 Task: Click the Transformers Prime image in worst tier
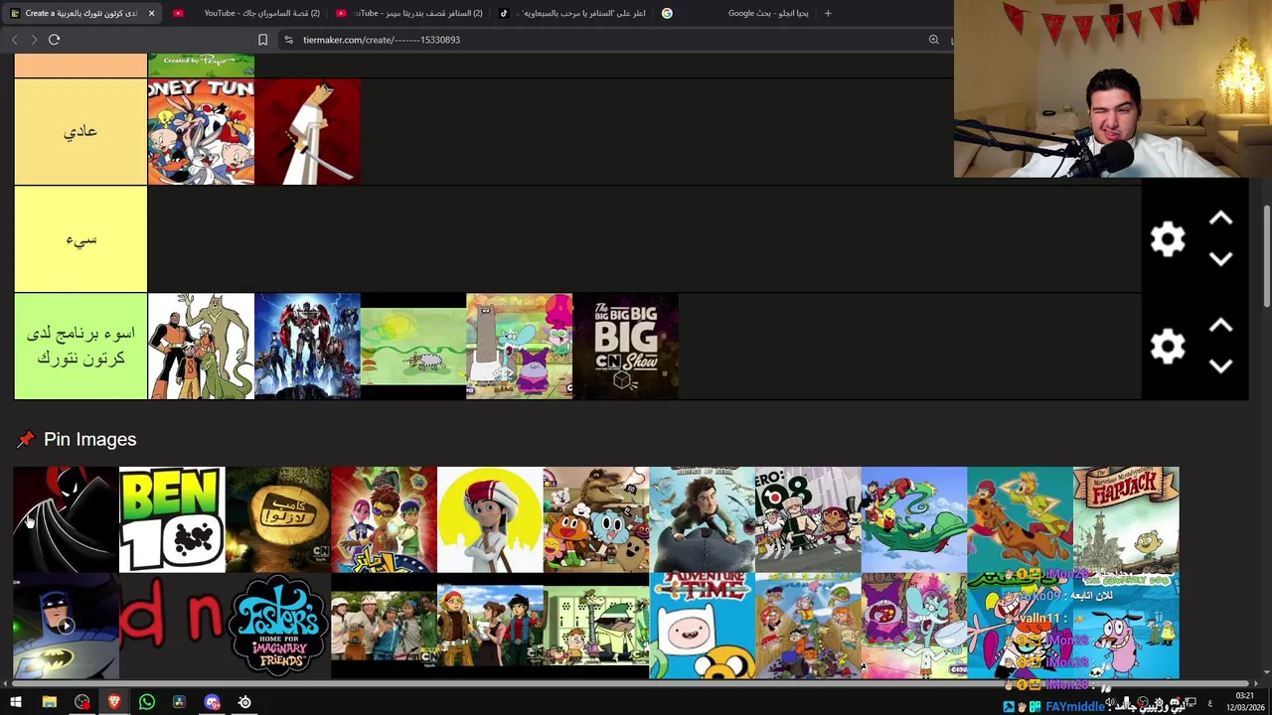coord(307,347)
